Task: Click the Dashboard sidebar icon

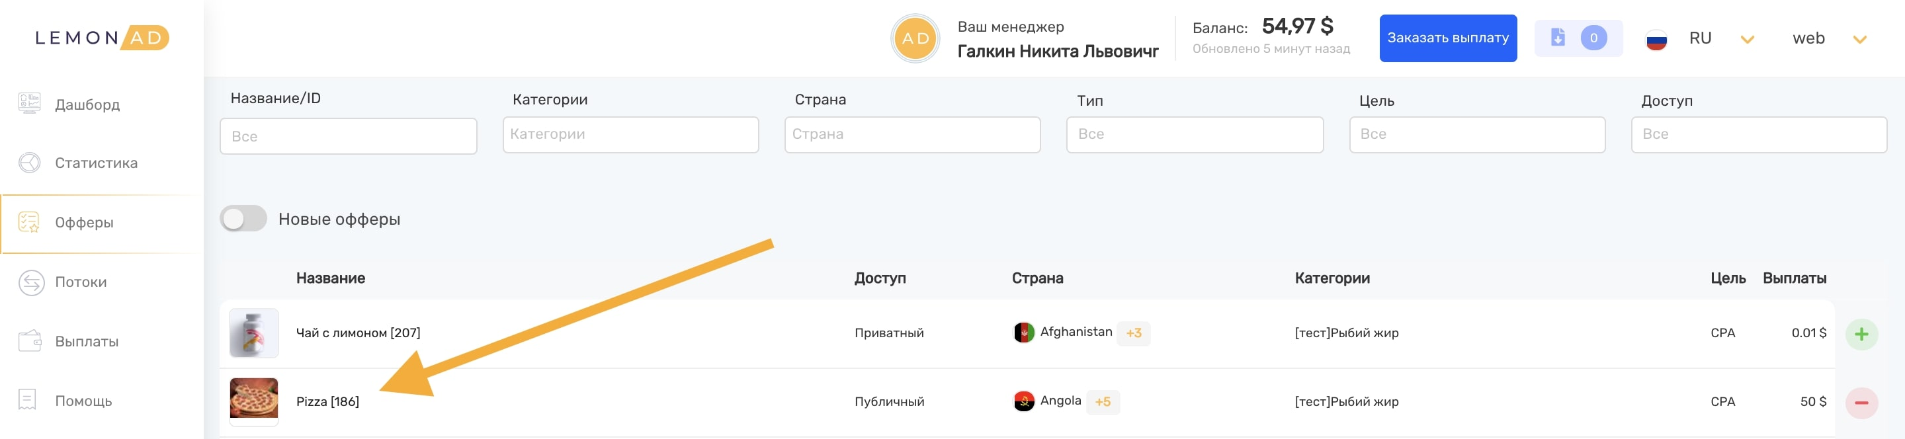Action: click(x=30, y=102)
